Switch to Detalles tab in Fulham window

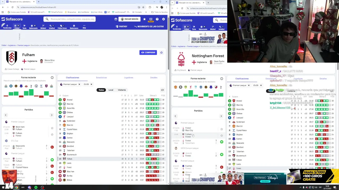tap(154, 78)
